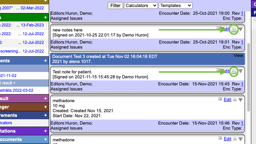
Task: Open the Templates dropdown
Action: click(175, 5)
